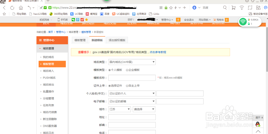Open the 已认证的邮箱 dropdown
The width and height of the screenshot is (268, 134).
pyautogui.click(x=132, y=101)
